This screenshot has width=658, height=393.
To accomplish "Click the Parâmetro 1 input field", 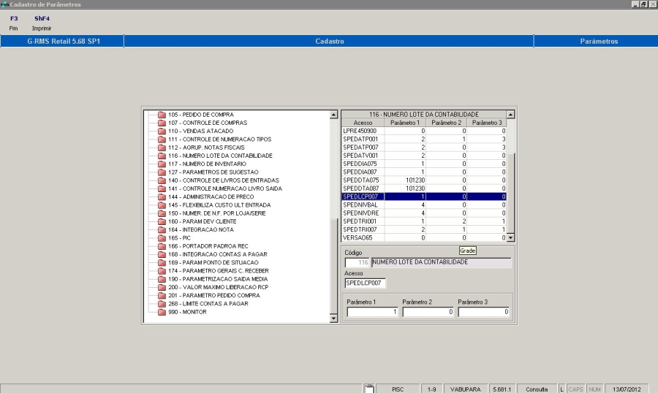I will (x=372, y=312).
